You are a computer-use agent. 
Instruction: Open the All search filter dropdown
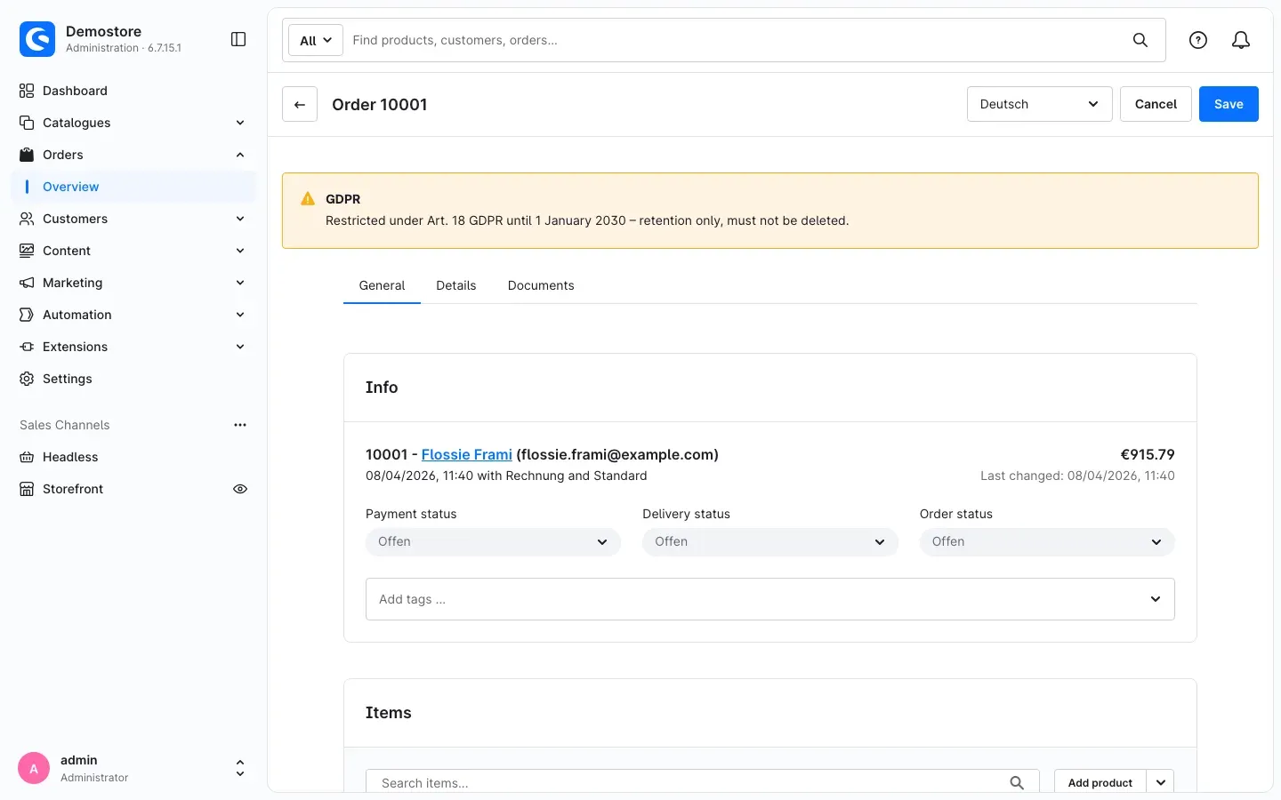(x=316, y=40)
